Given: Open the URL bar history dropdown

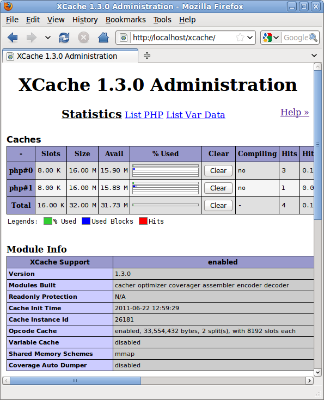Looking at the screenshot, I should pyautogui.click(x=250, y=38).
